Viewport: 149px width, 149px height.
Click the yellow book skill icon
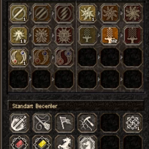tap(42, 142)
